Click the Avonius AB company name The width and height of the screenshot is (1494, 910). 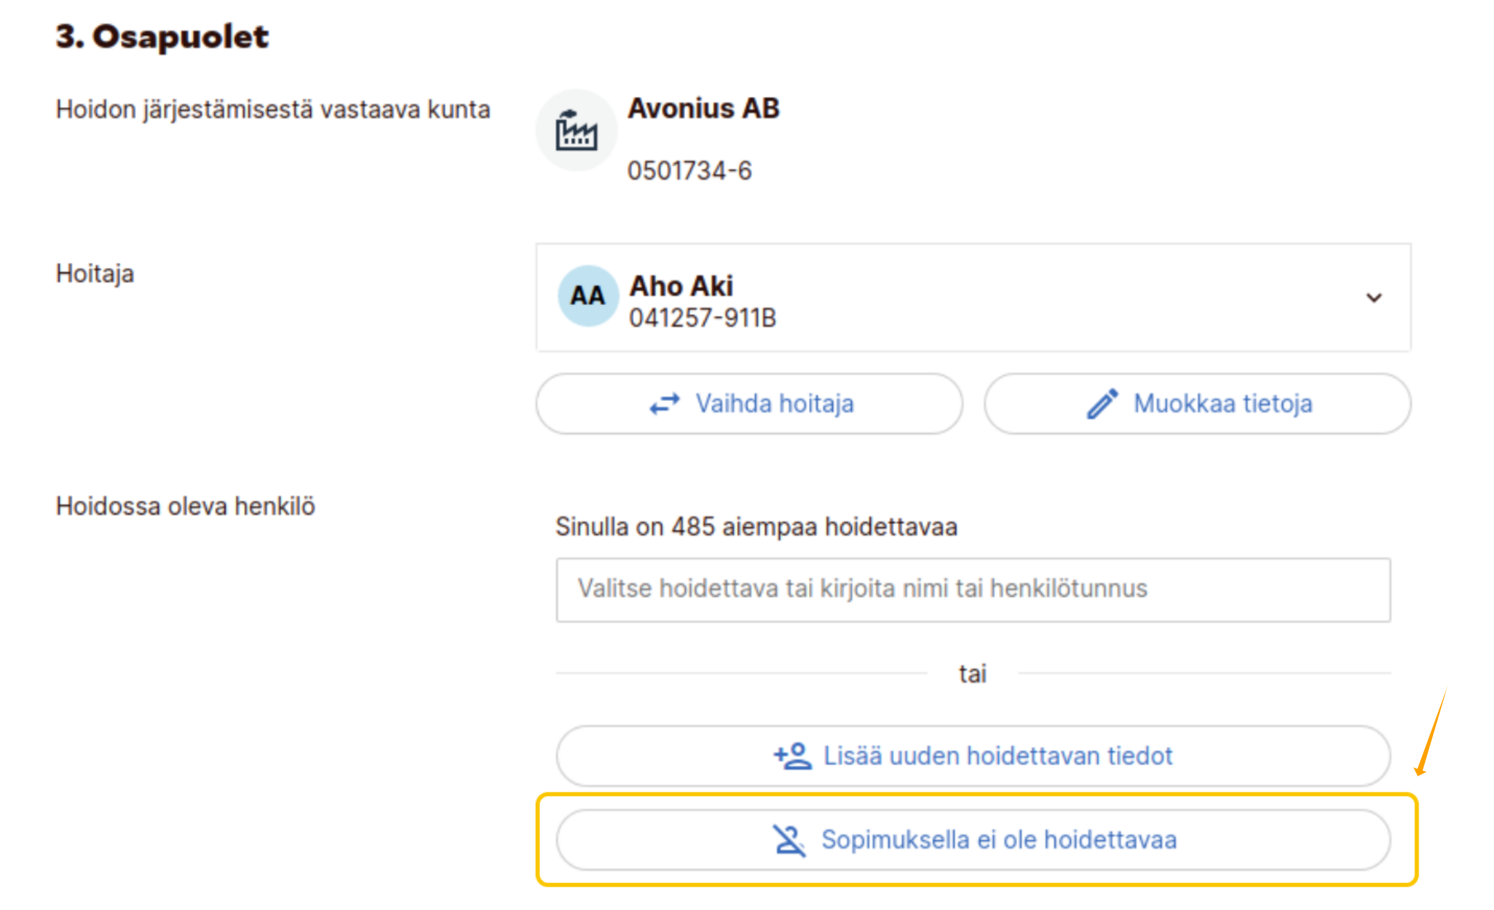(x=703, y=109)
